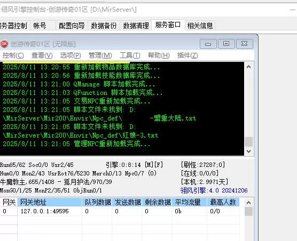This screenshot has height=241, width=297.
Task: Select the gateway table scrollbar thumb
Action: 249,212
